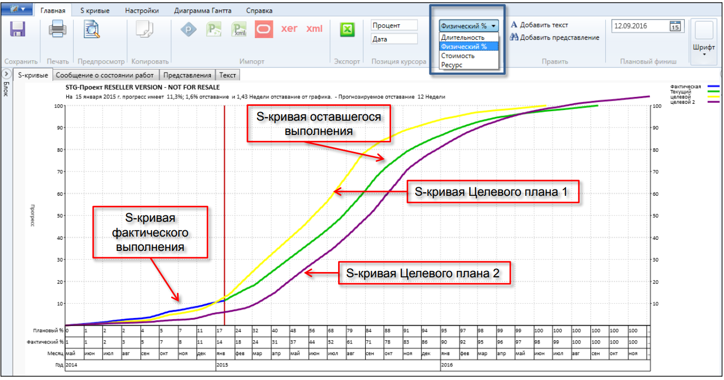
Task: Click the Save (Сохранить) disk icon
Action: click(17, 30)
